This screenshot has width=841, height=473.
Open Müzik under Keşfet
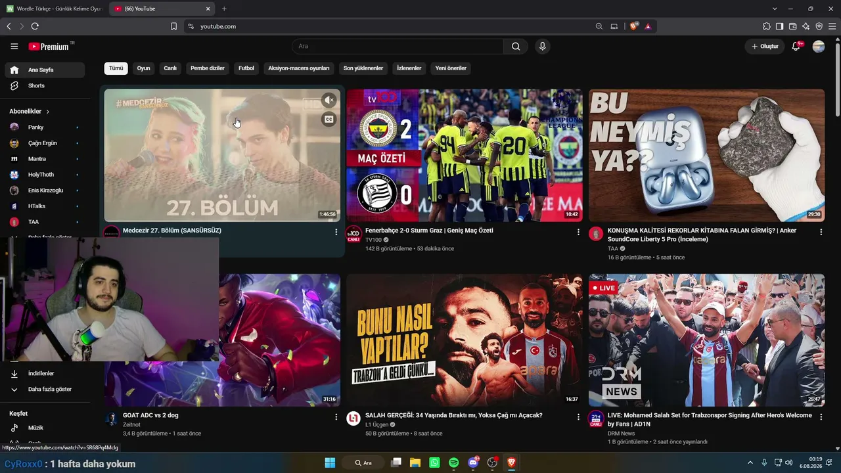45,428
